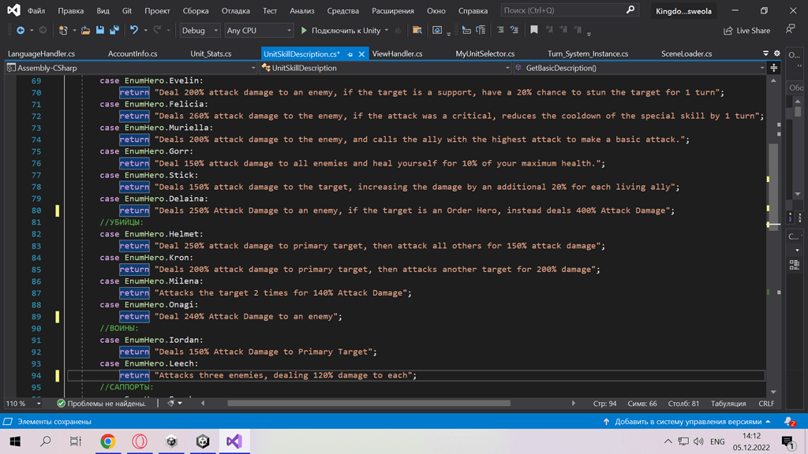Open the Assembly-CSharp project dropdown
This screenshot has width=808, height=454.
point(131,68)
